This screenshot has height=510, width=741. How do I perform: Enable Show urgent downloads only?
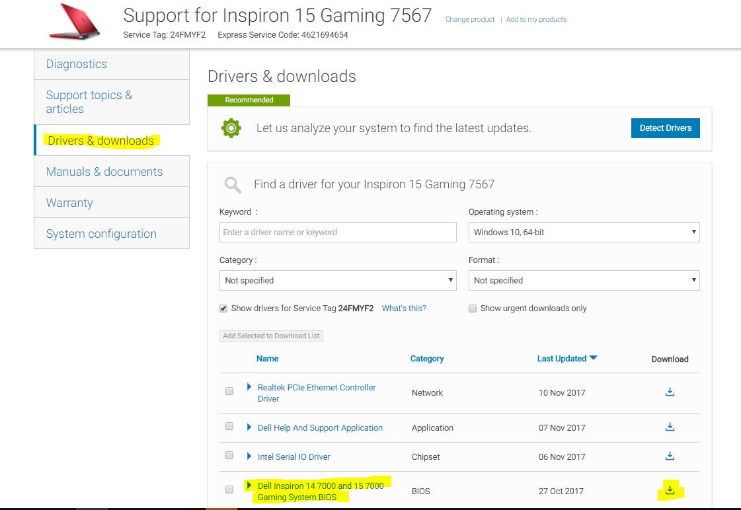(473, 309)
